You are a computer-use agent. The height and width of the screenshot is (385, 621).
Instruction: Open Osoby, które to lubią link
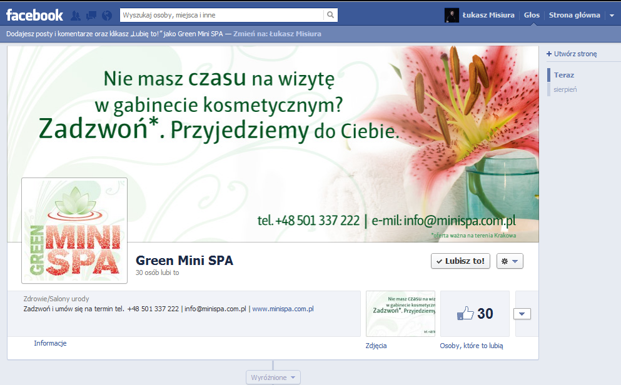(472, 346)
